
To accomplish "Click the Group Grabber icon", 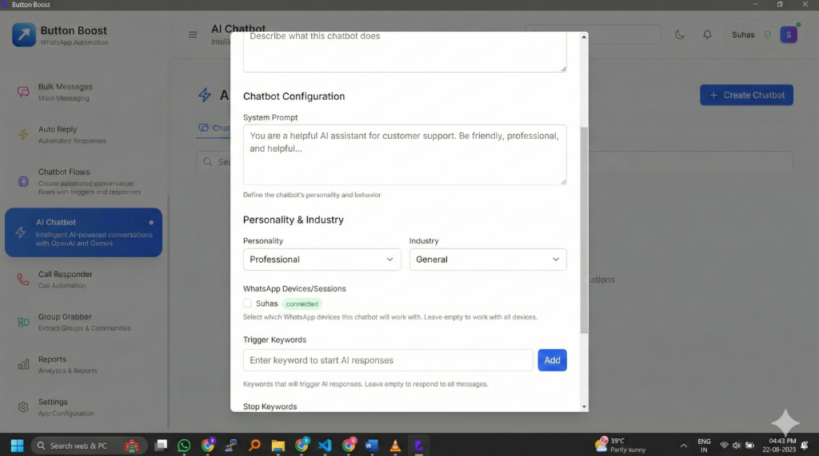I will point(23,322).
